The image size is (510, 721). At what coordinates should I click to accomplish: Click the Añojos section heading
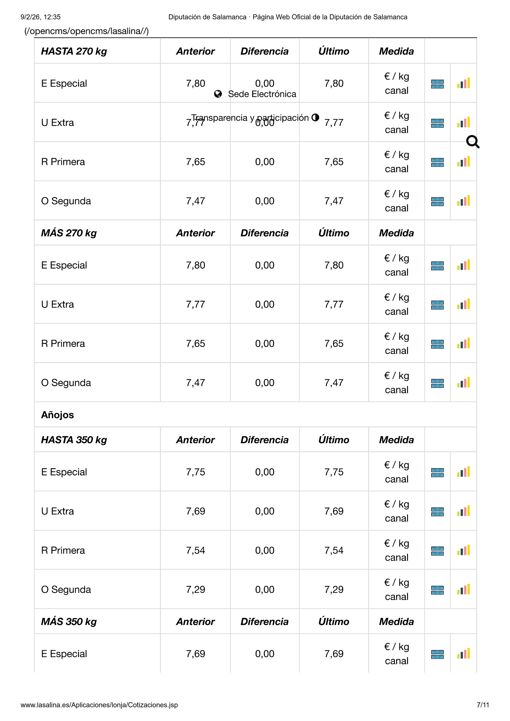point(57,415)
